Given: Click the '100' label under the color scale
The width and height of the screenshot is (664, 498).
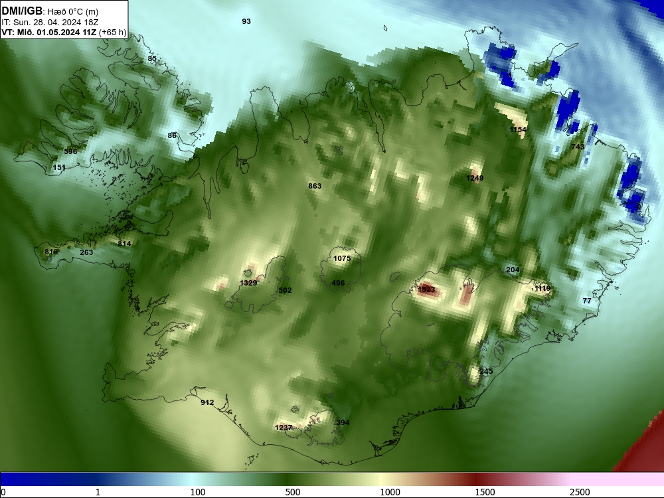Looking at the screenshot, I should click(198, 492).
